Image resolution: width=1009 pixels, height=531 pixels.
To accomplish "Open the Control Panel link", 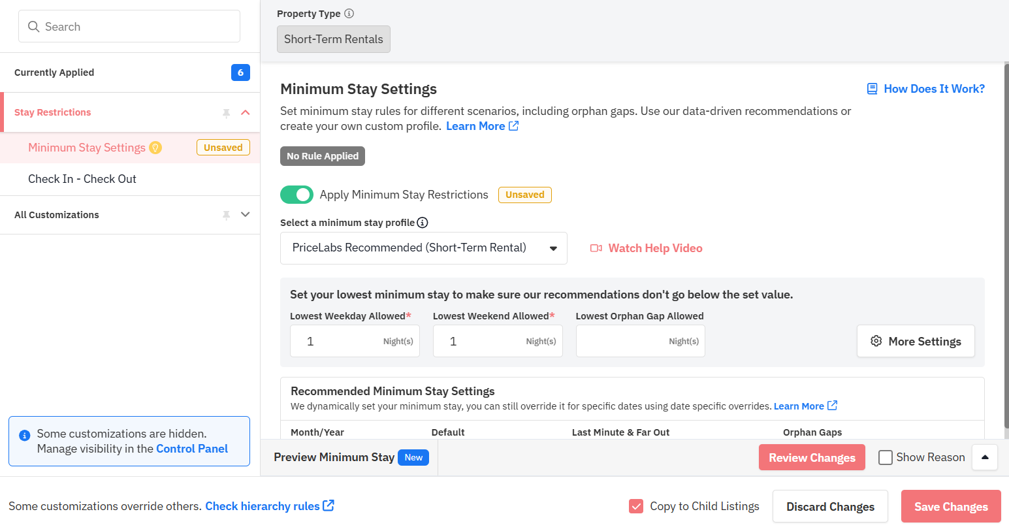I will click(x=192, y=449).
